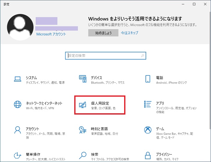
Task: Click the ディスプレイ、サウンド、通知、電源 description
Action: 45,83
